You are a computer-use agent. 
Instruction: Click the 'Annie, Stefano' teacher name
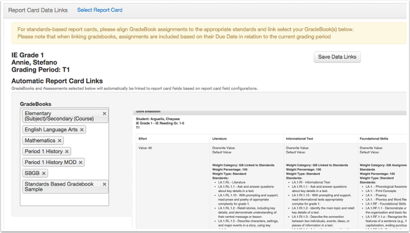click(x=34, y=62)
